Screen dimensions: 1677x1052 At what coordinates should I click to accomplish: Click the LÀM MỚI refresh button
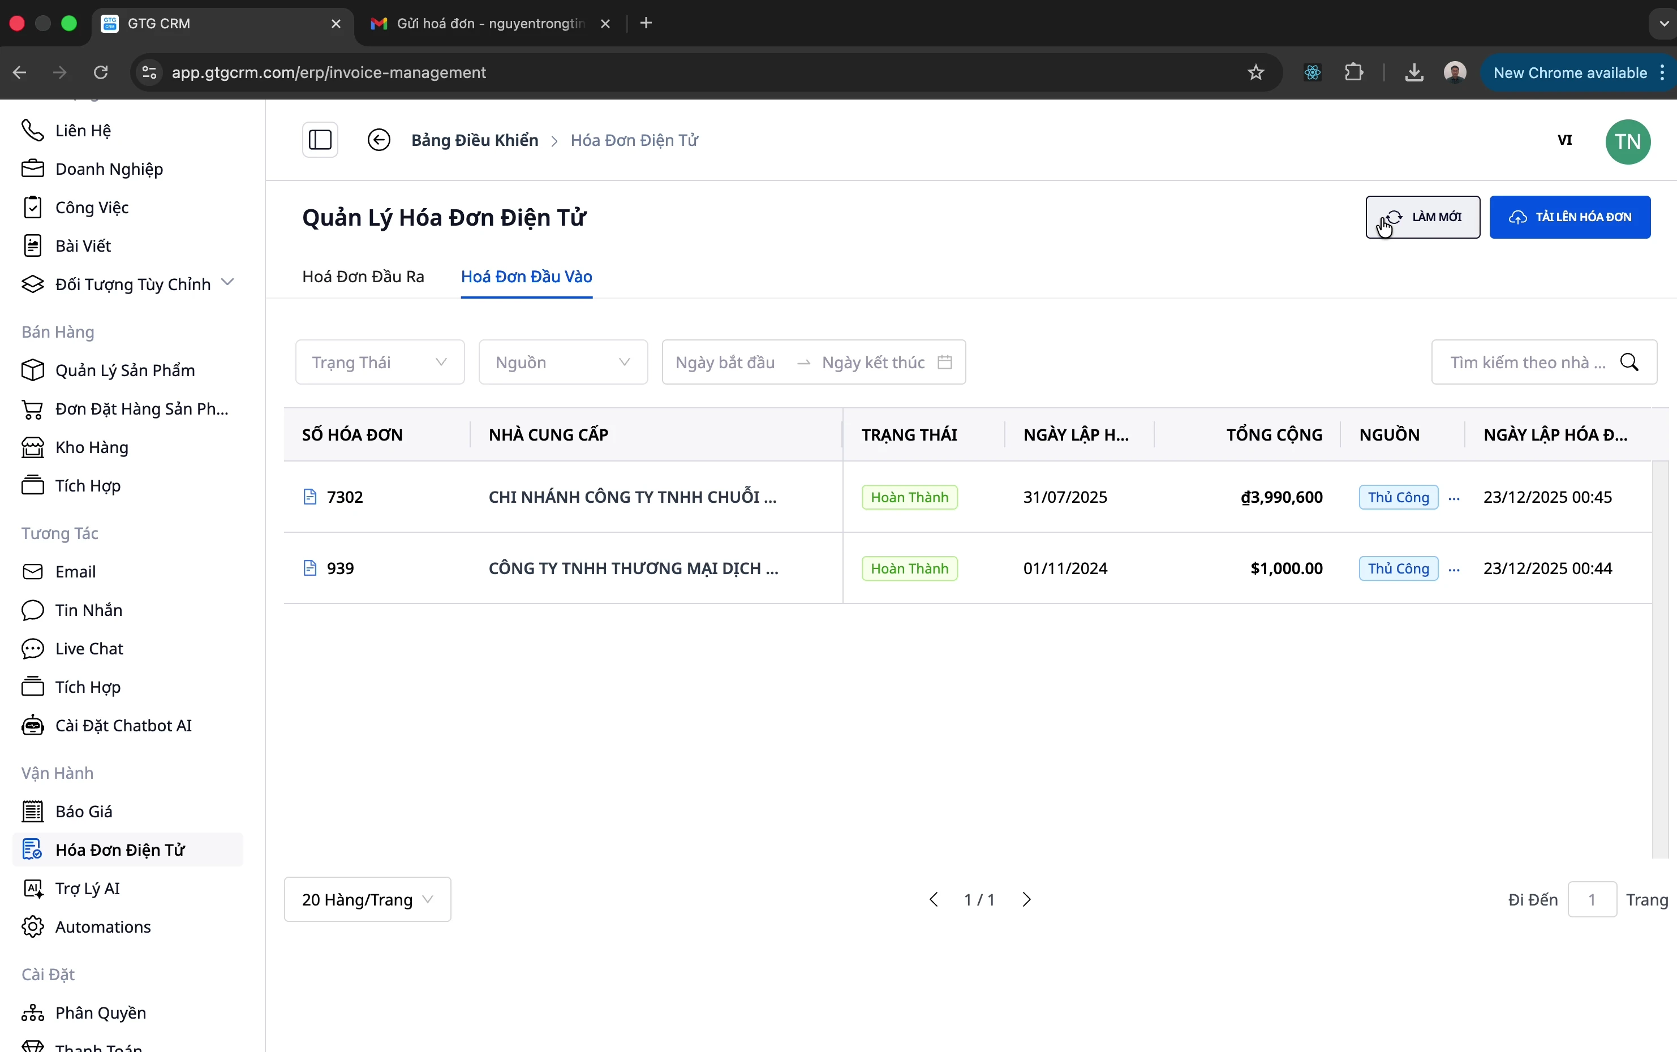1422,217
